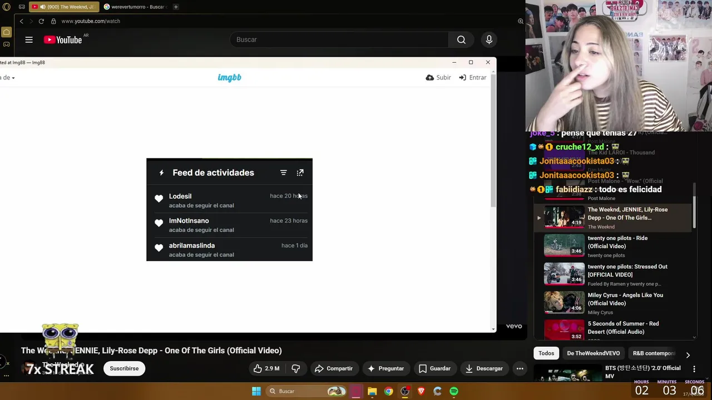The width and height of the screenshot is (712, 400).
Task: Open the Opera main menu logo
Action: [x=6, y=7]
